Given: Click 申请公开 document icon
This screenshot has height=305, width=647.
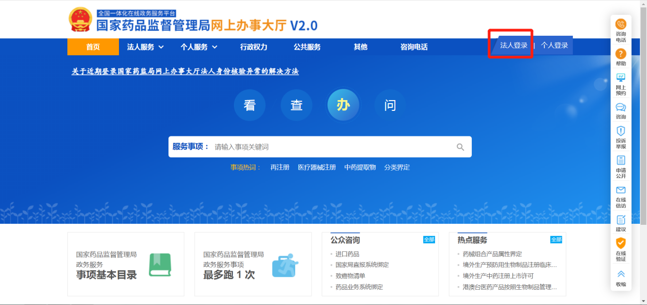Looking at the screenshot, I should tap(620, 160).
